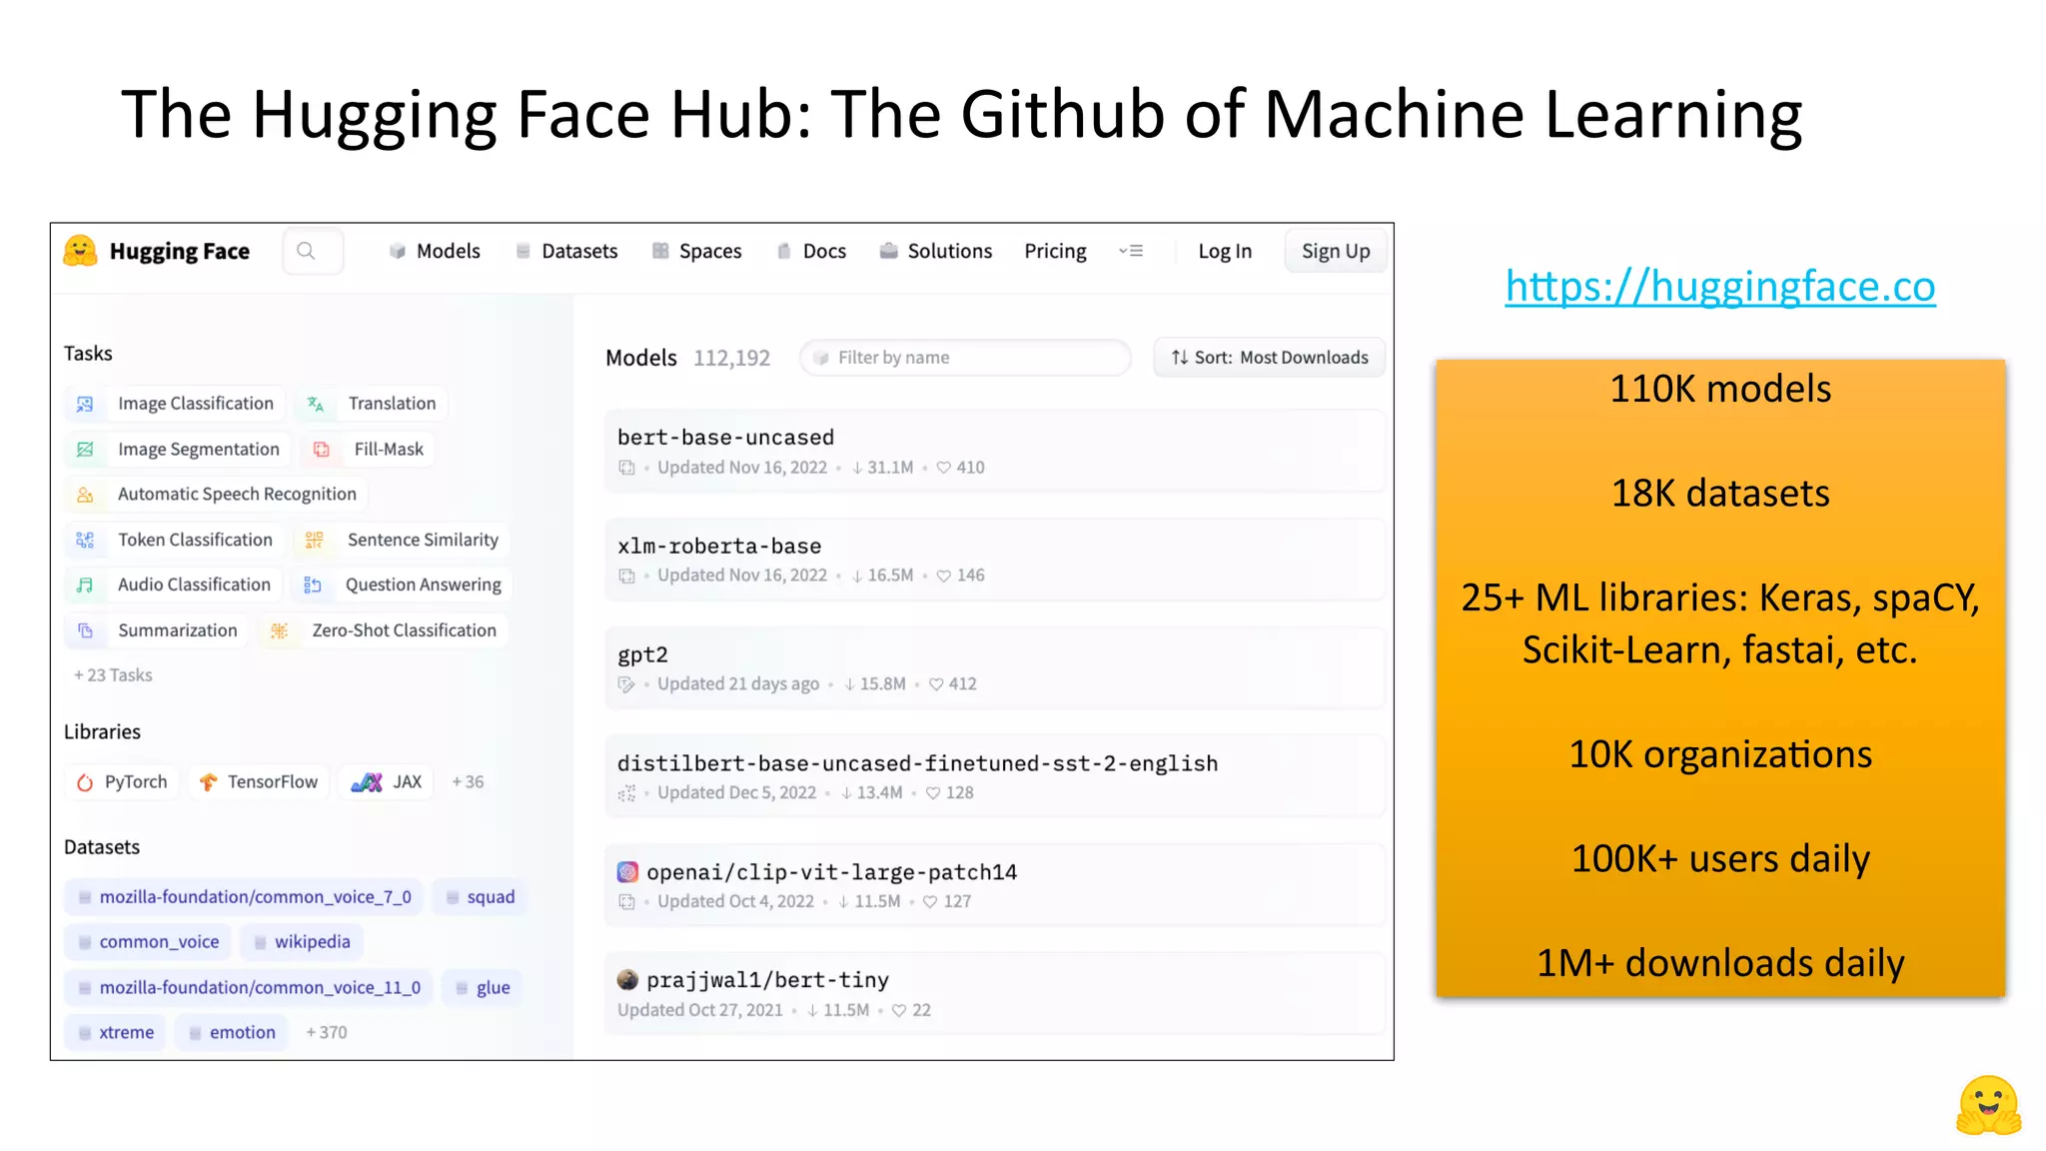Click the Solutions icon in navbar
Viewport: 2046px width, 1151px height.
(x=888, y=251)
